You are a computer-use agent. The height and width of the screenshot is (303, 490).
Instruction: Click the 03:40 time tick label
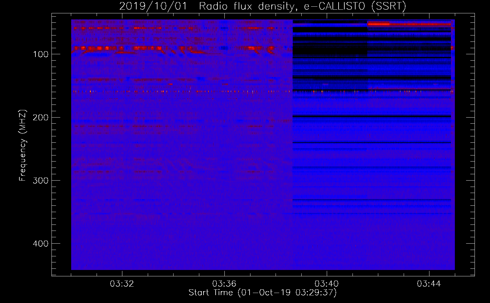[x=327, y=284]
